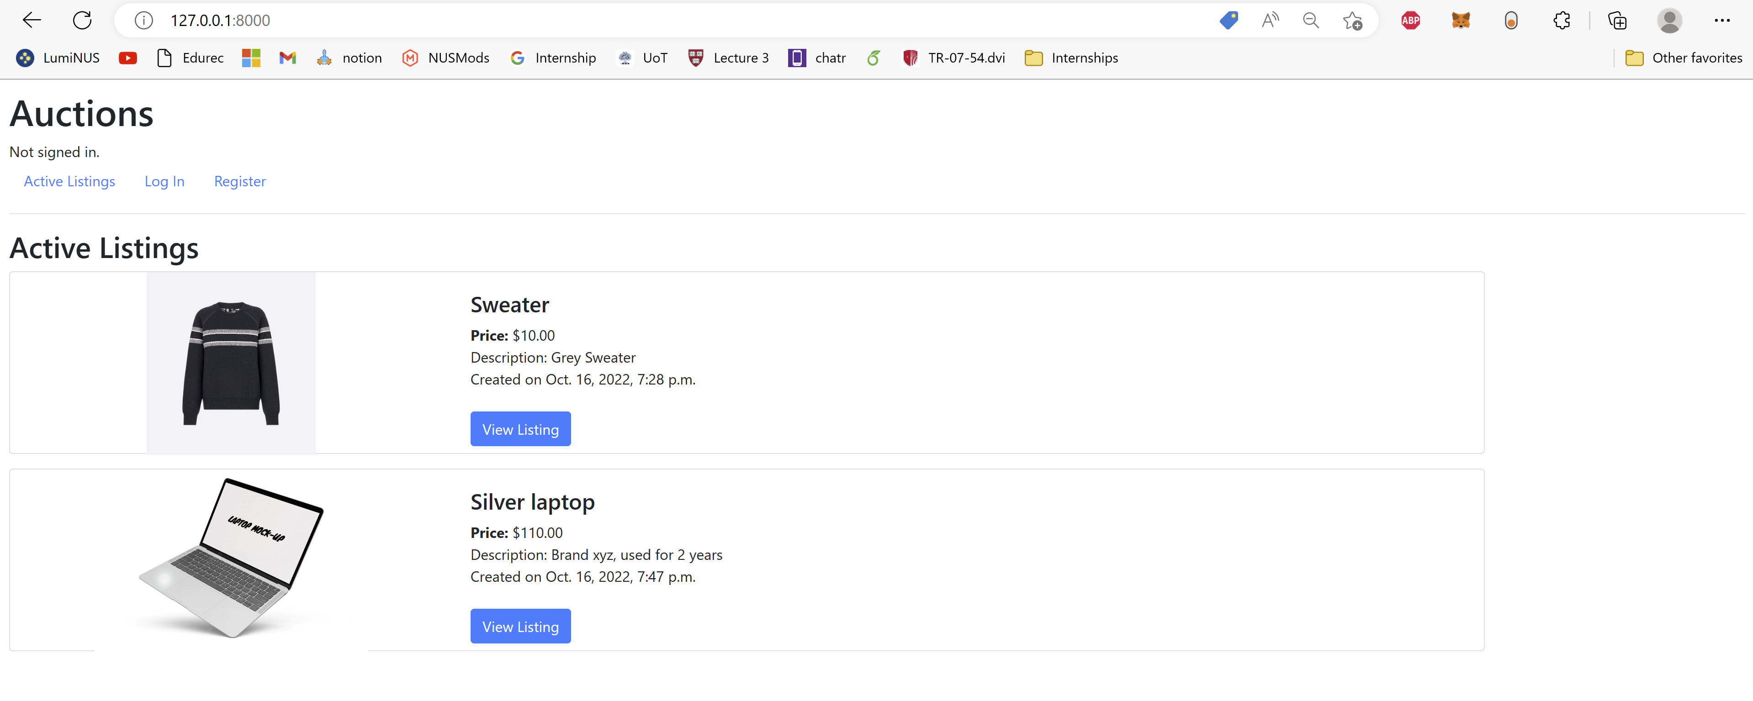Open the Register nav link
The height and width of the screenshot is (701, 1753).
(239, 182)
